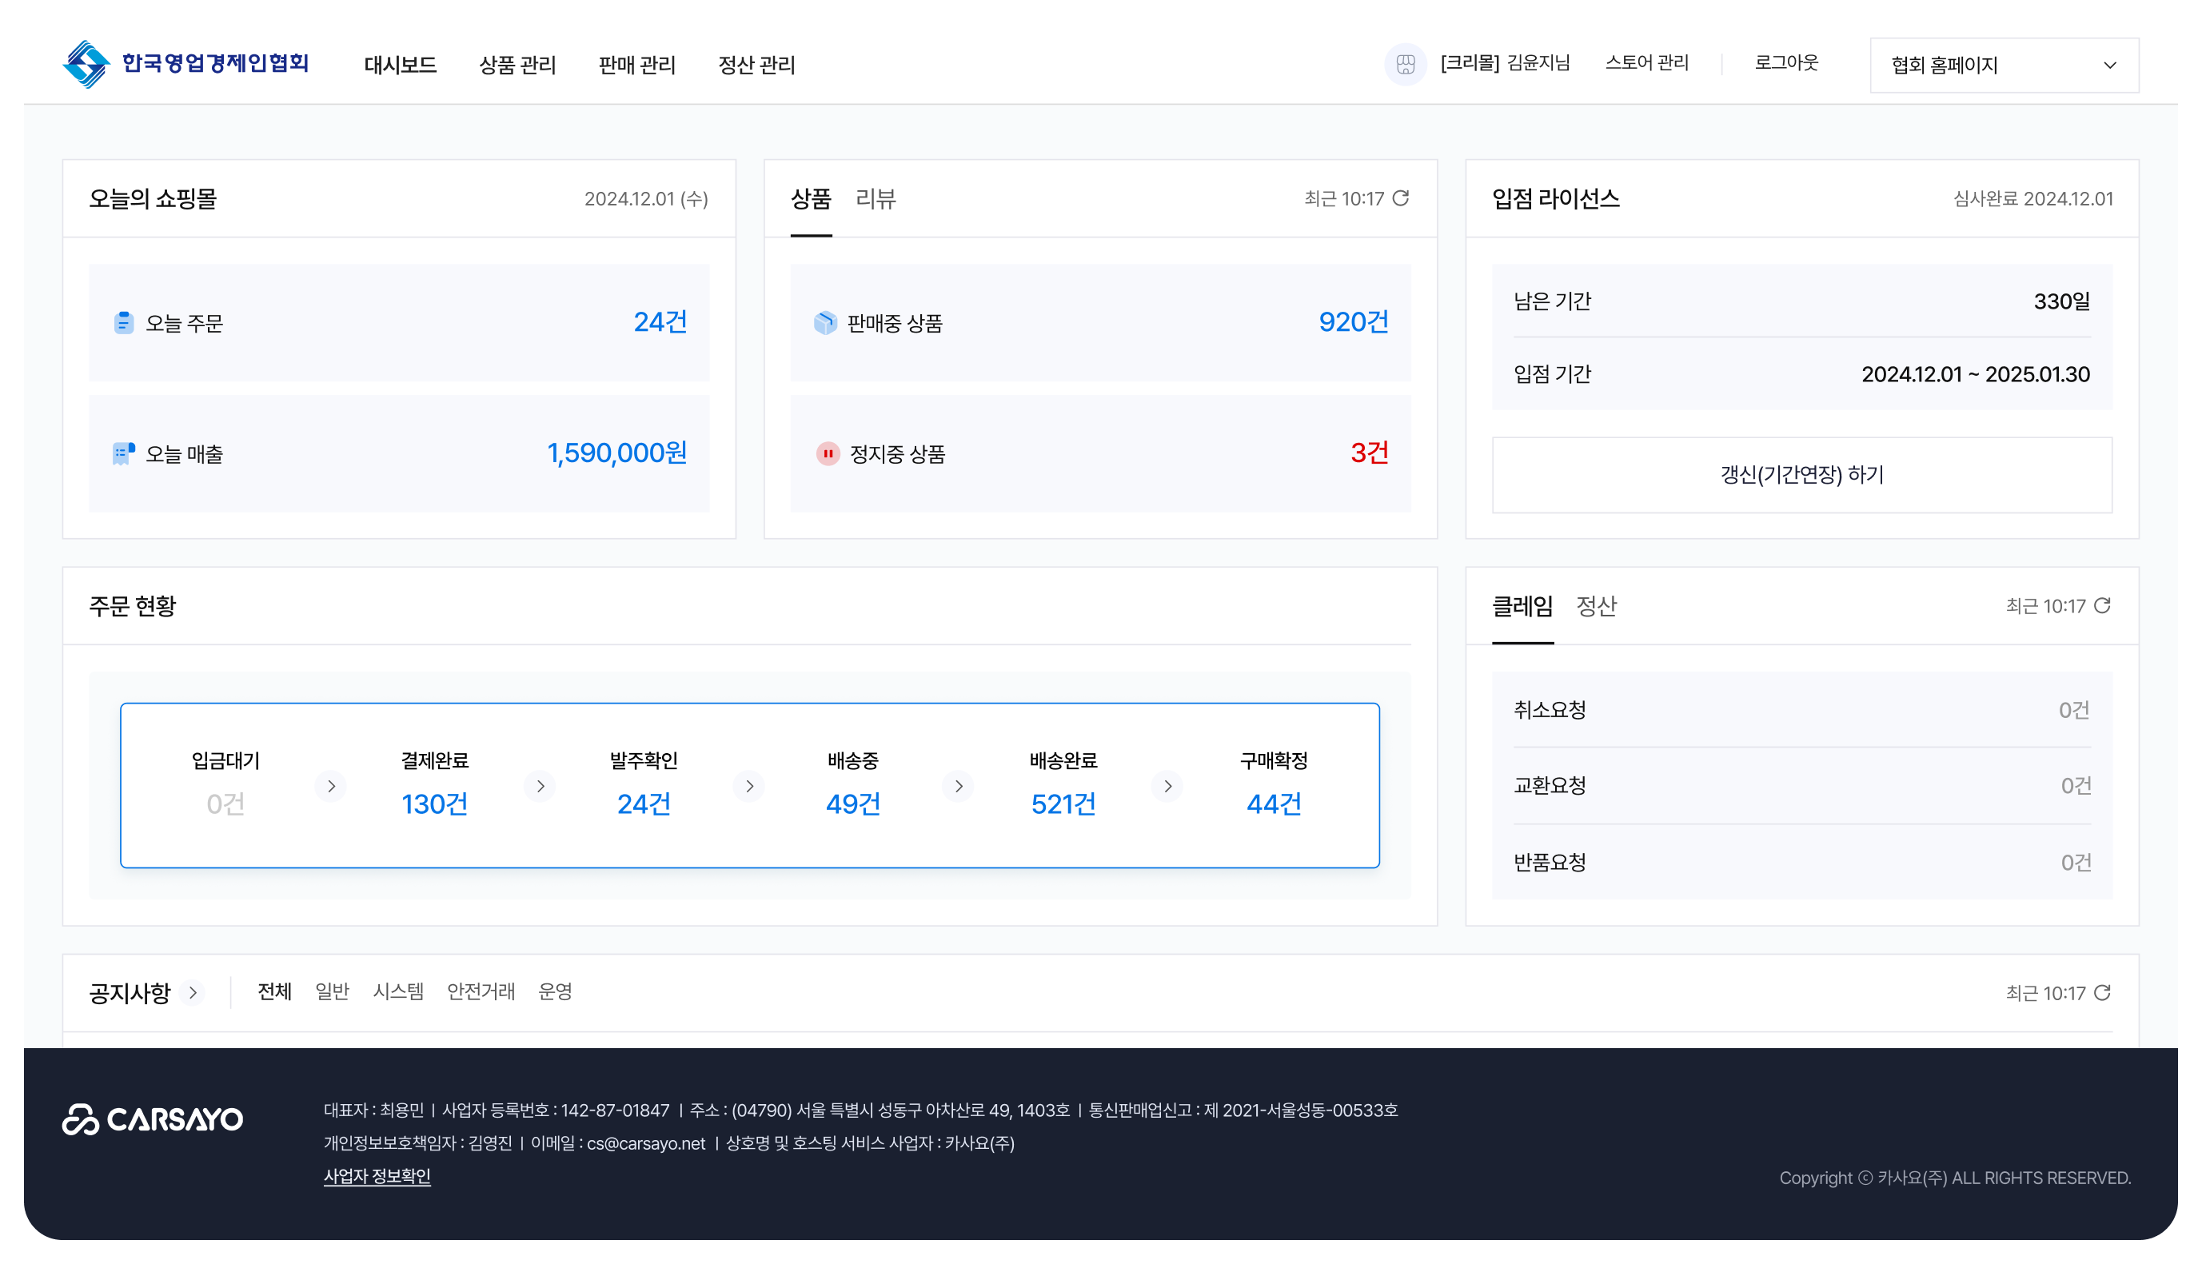
Task: Select the 클레임 tab
Action: (1522, 606)
